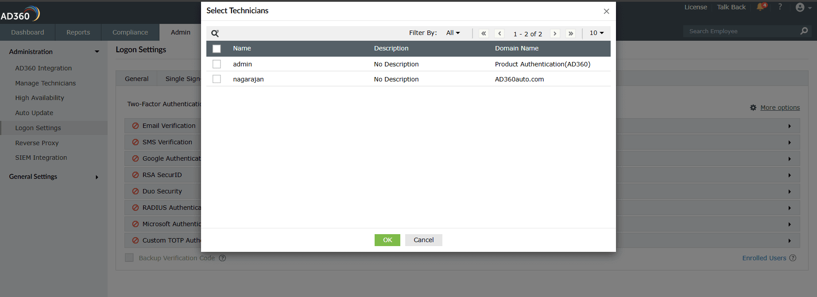
Task: Click help icon beside Backup Verification Code
Action: tap(222, 258)
